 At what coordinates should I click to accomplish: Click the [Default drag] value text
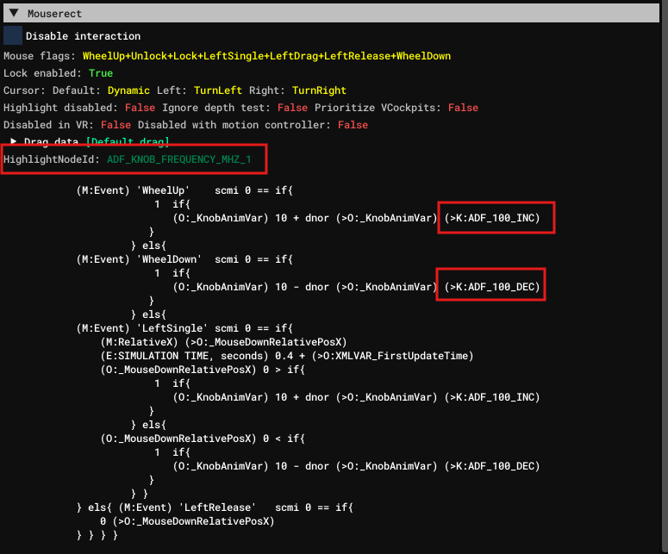(x=128, y=141)
